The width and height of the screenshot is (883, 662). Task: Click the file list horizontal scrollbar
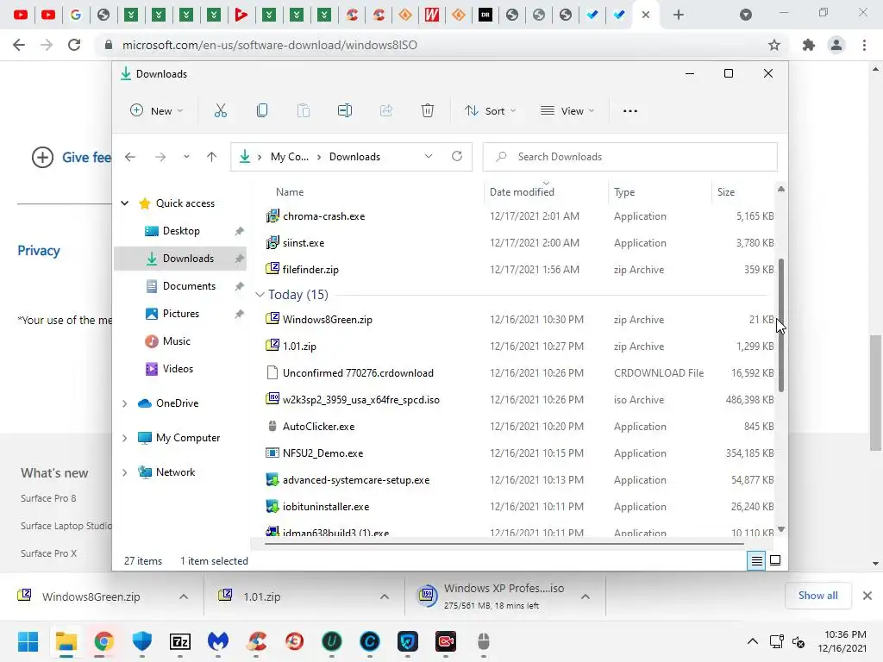click(504, 544)
